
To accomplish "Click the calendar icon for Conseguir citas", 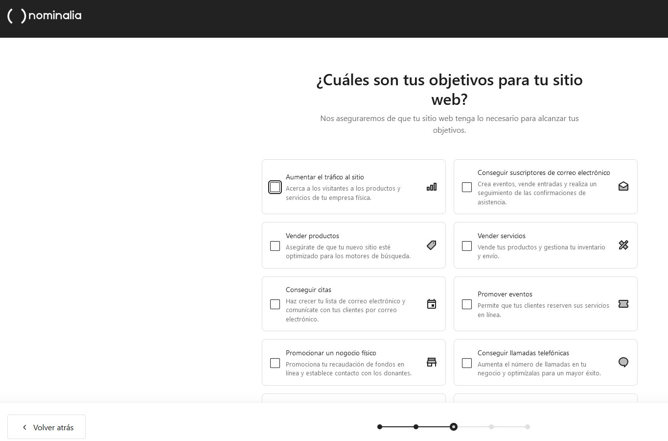I will [432, 304].
